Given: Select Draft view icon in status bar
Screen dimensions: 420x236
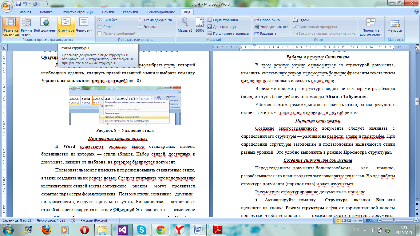Looking at the screenshot, I should (x=360, y=220).
